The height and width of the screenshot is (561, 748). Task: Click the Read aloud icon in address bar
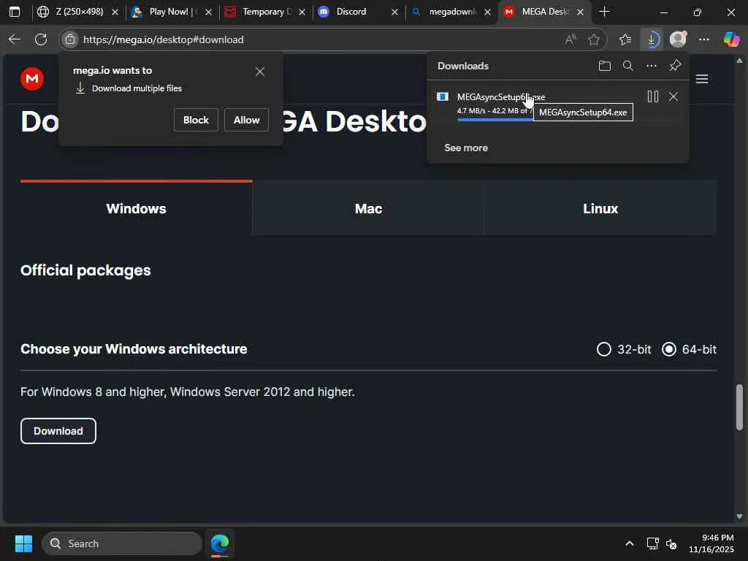[570, 39]
